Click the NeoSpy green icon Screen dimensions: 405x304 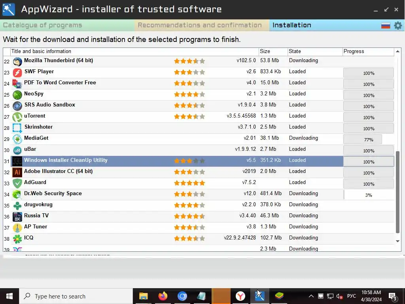pyautogui.click(x=17, y=95)
